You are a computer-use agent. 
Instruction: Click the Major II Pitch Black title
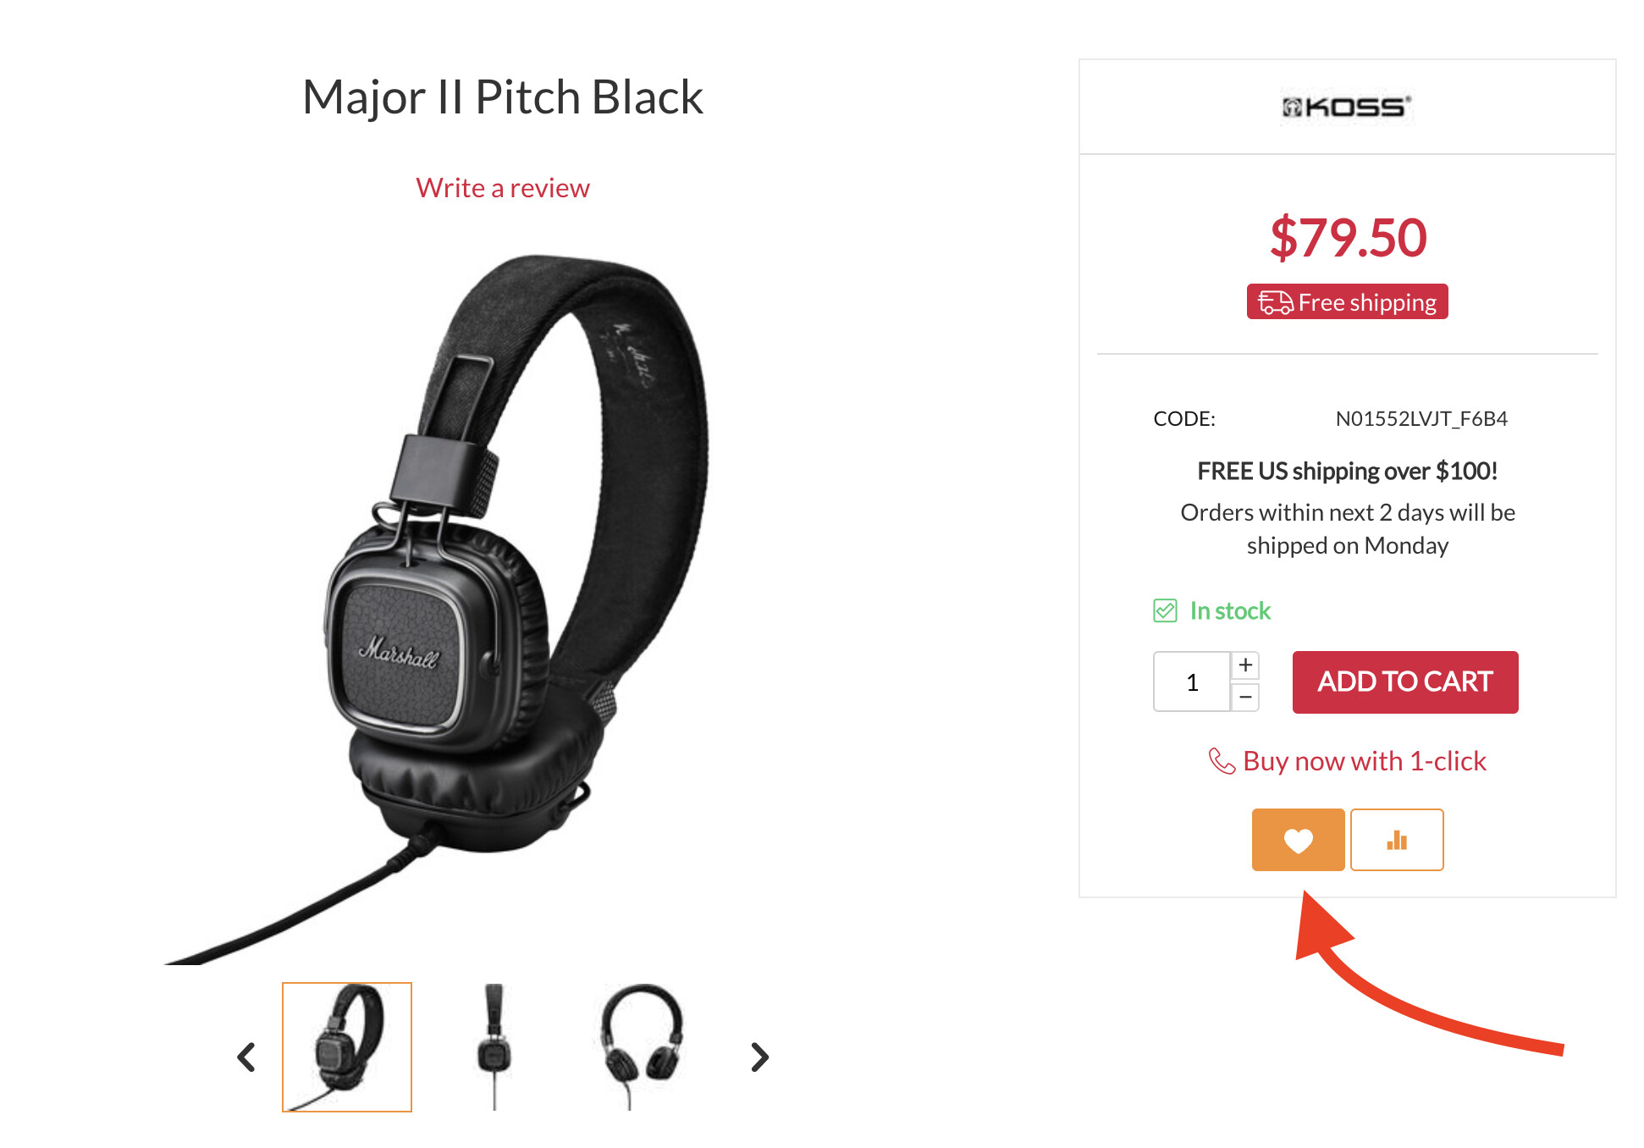pyautogui.click(x=503, y=97)
